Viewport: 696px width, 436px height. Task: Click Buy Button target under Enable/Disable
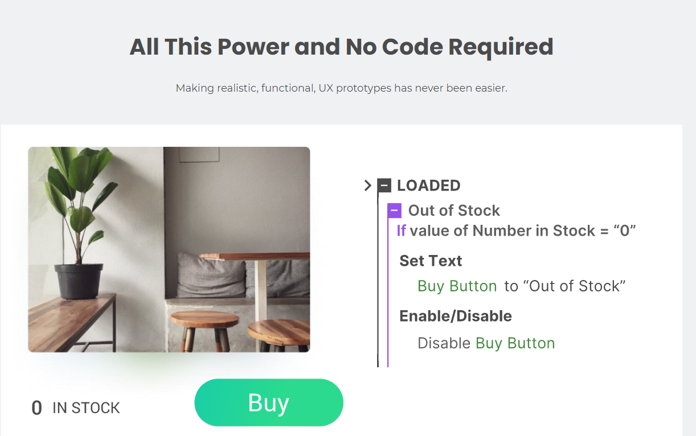tap(515, 343)
